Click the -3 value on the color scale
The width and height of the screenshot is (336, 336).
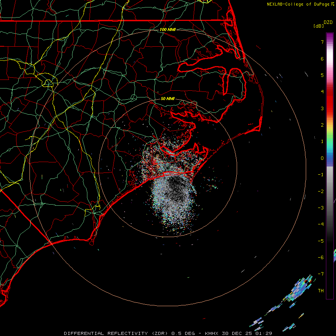click(x=321, y=208)
